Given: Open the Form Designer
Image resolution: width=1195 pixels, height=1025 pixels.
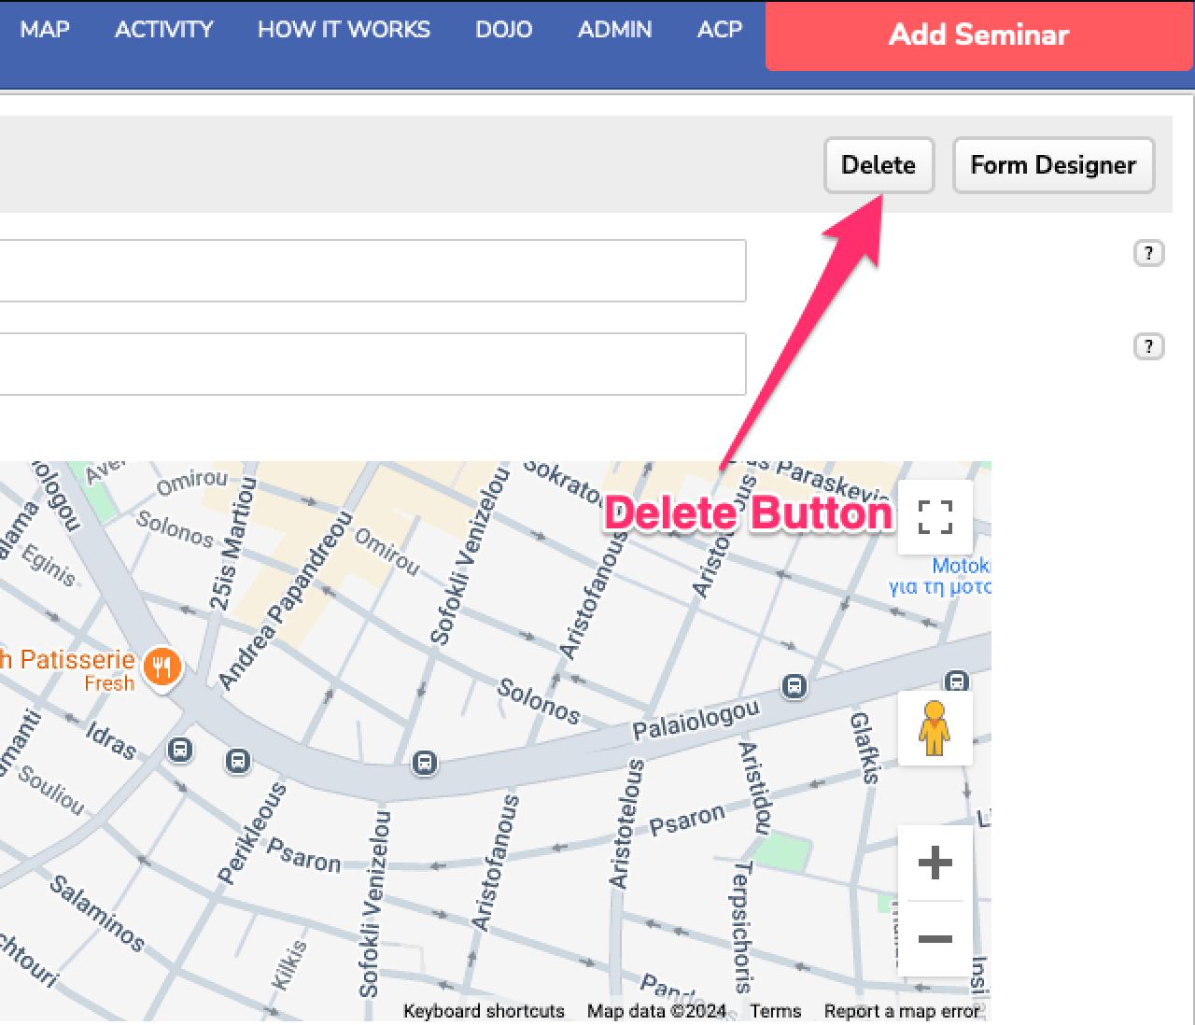Looking at the screenshot, I should coord(1053,165).
